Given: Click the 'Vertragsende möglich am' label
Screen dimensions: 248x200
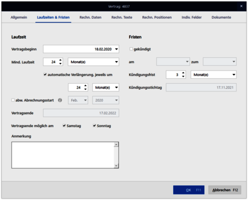Looking at the screenshot, I should pos(33,126).
